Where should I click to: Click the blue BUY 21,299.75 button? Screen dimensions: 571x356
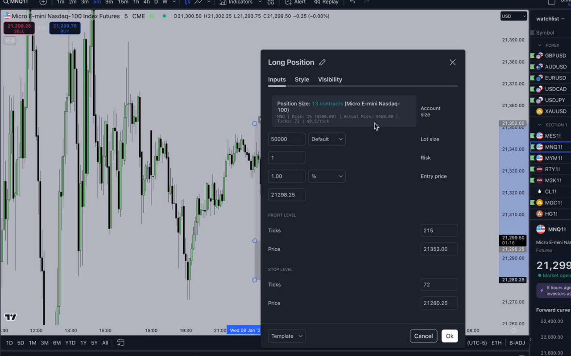[x=65, y=28]
